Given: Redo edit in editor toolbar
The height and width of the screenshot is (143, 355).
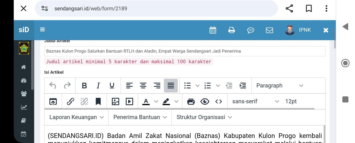Looking at the screenshot, I should (67, 86).
